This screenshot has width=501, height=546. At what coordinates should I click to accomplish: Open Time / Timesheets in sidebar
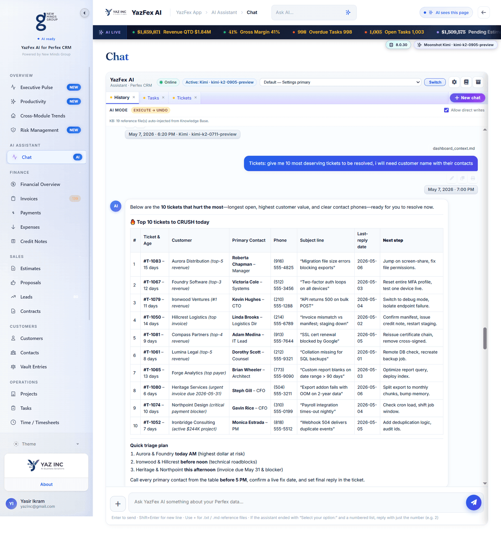click(x=47, y=422)
